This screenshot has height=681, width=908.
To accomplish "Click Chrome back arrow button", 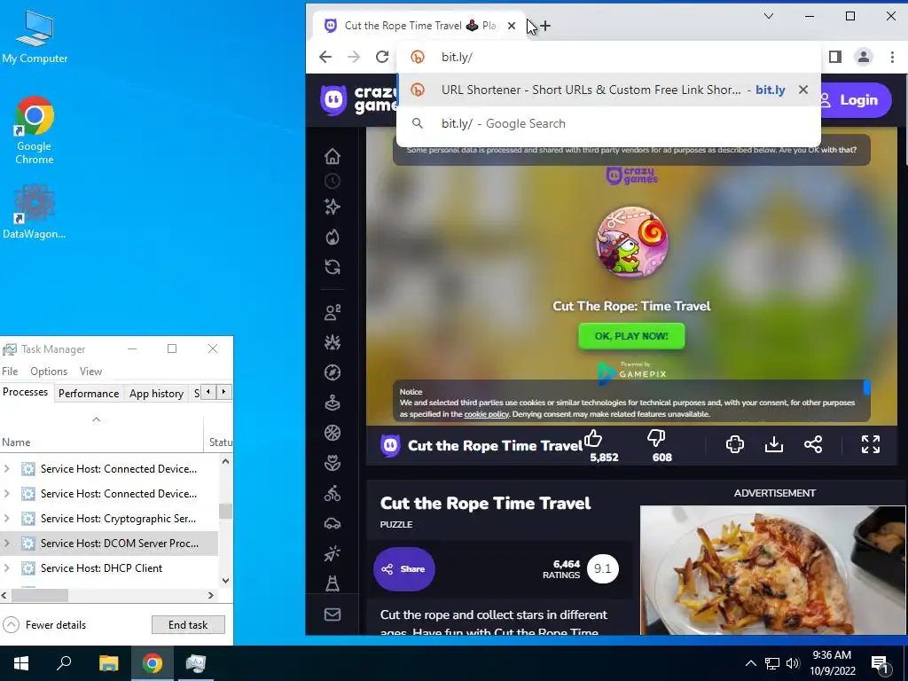I will click(325, 57).
